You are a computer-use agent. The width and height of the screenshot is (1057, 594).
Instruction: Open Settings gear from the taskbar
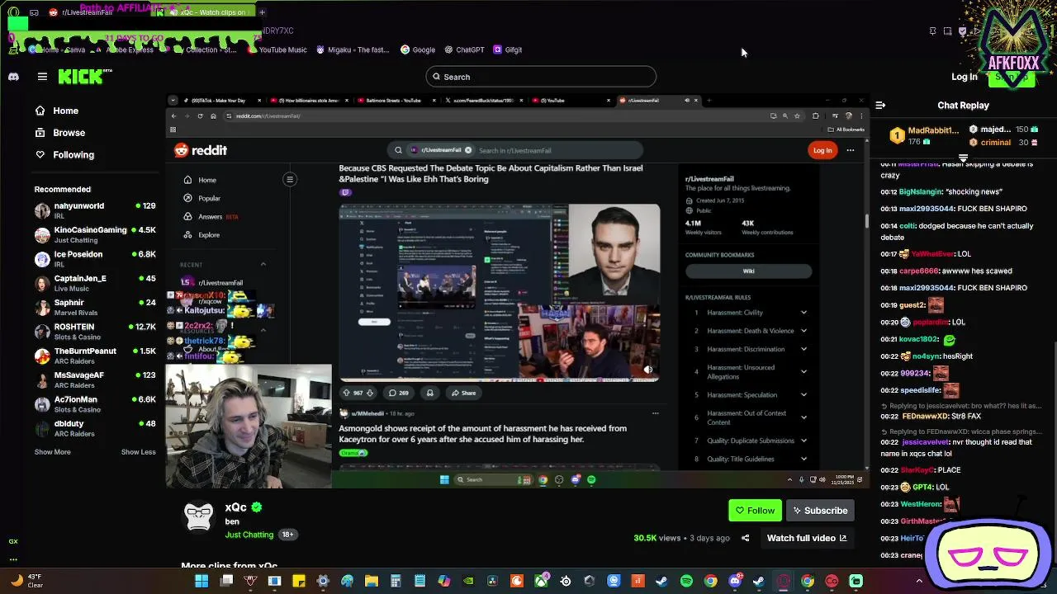click(323, 581)
